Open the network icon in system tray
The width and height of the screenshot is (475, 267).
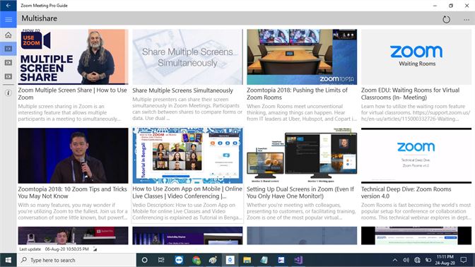pos(417,260)
